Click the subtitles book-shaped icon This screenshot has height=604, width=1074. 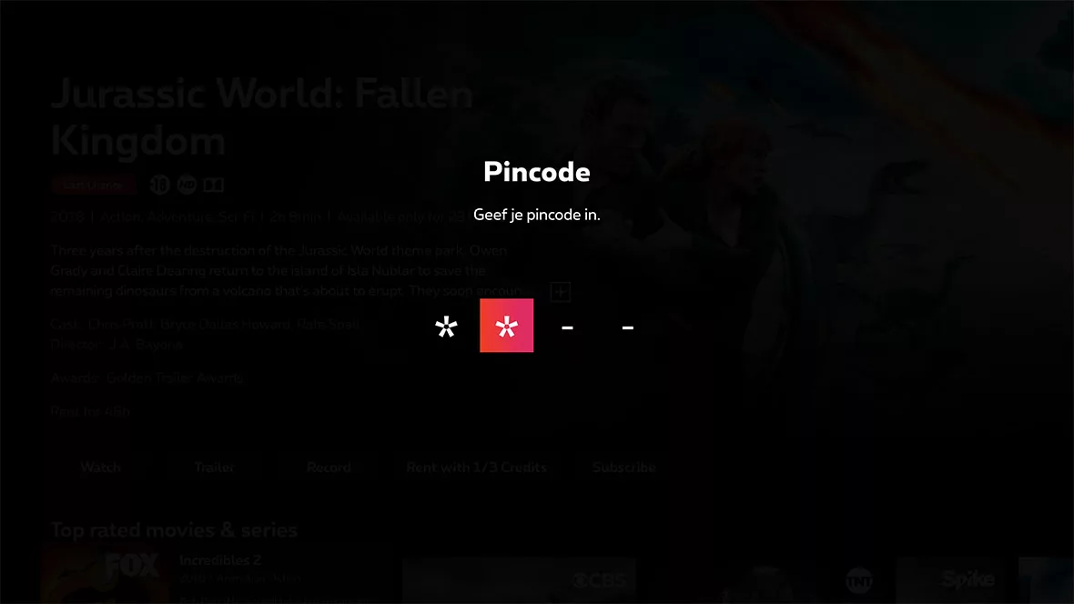click(x=213, y=185)
